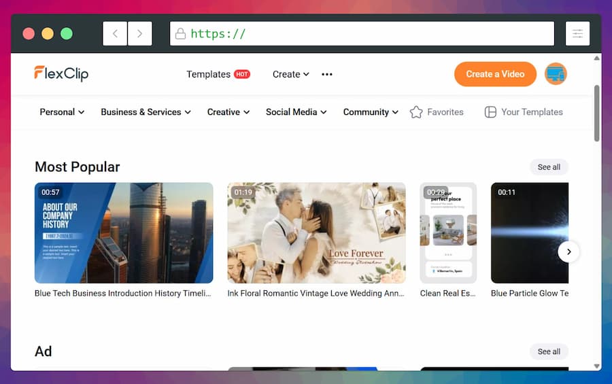612x384 pixels.
Task: Expand the Community dropdown
Action: tap(371, 112)
